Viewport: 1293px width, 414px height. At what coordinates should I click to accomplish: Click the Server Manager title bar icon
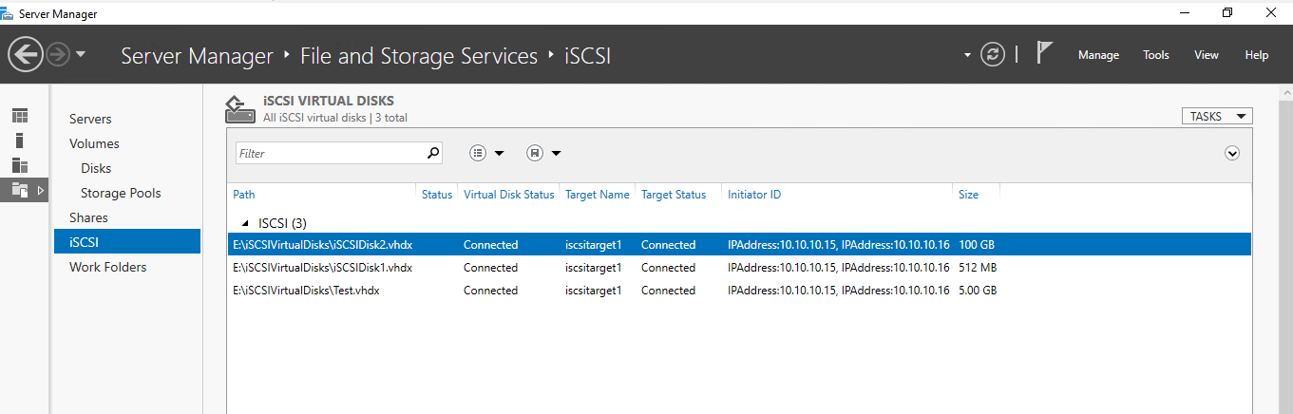pyautogui.click(x=9, y=13)
